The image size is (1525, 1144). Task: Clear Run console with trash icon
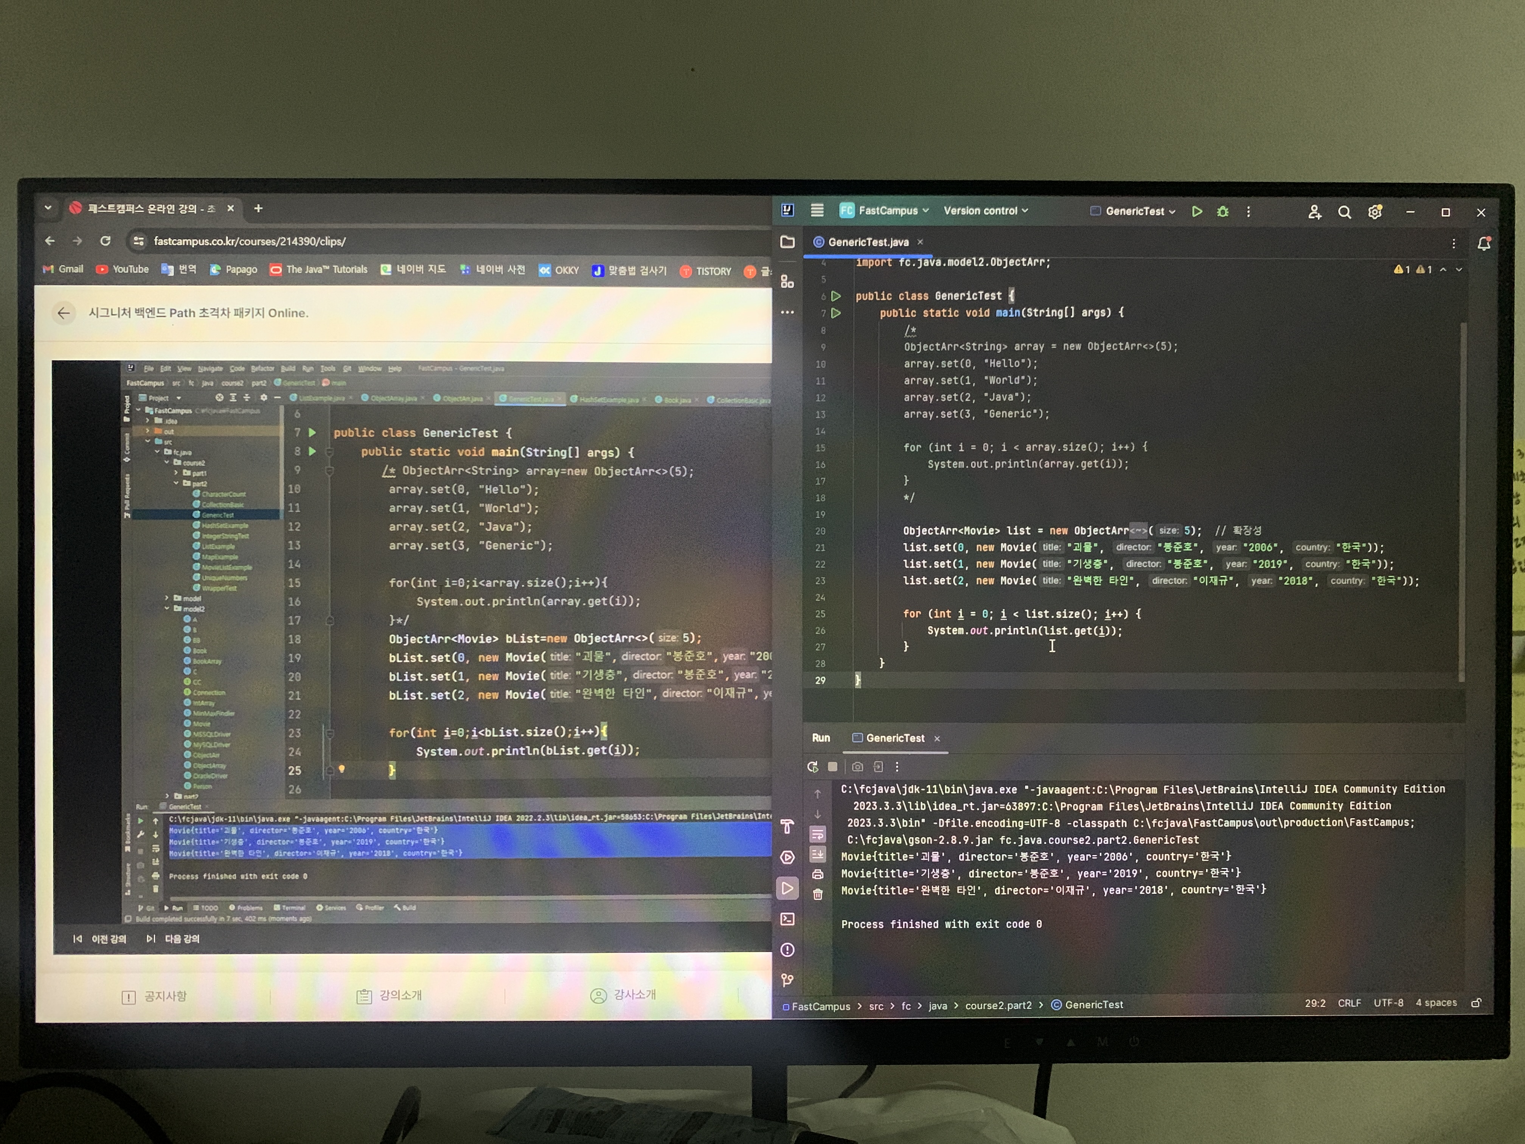click(x=818, y=895)
